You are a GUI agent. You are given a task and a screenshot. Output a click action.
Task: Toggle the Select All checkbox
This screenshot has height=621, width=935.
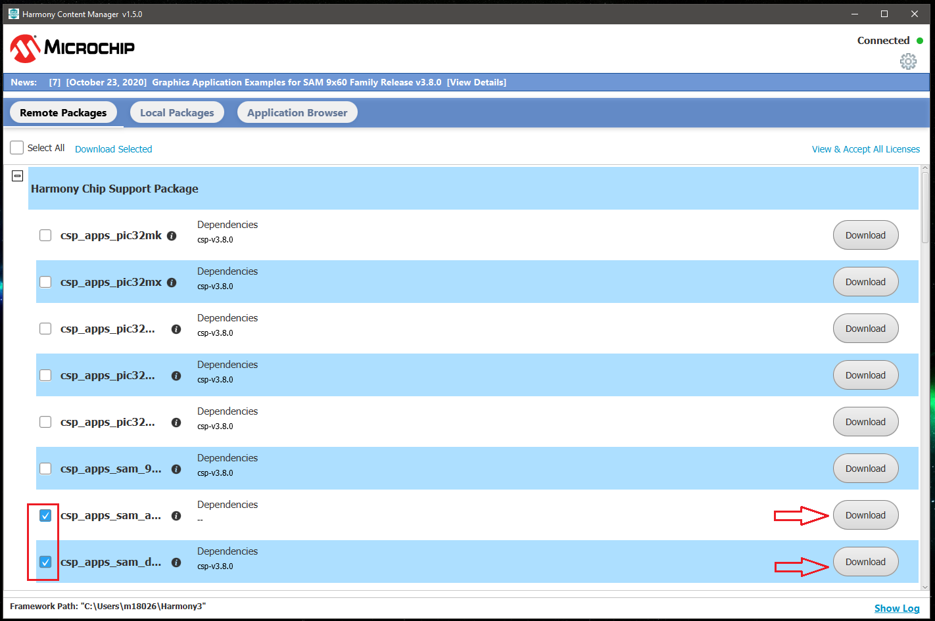click(17, 148)
